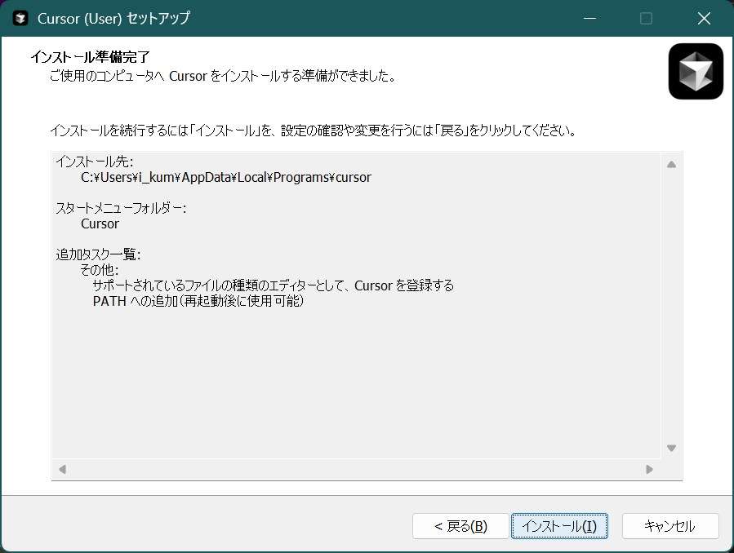
Task: Click the インストール準備完了 heading
Action: pos(90,57)
